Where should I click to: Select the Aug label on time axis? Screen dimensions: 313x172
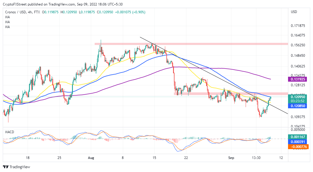[91, 158]
